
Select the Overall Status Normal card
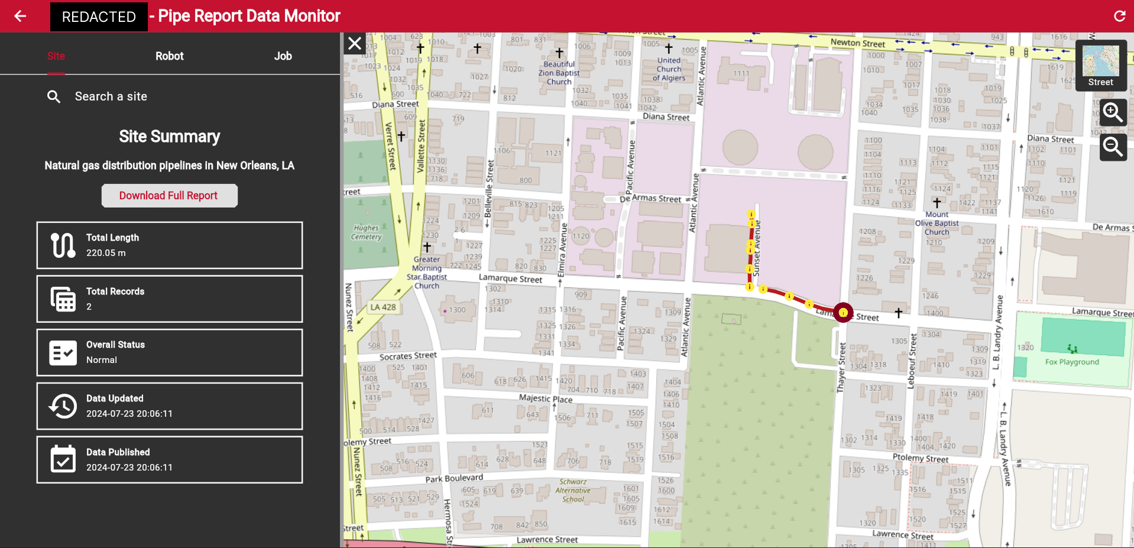[x=170, y=353]
